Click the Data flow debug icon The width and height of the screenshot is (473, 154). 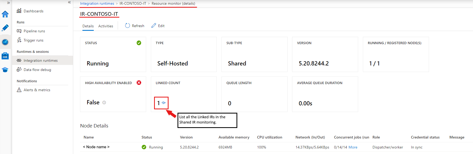point(19,70)
